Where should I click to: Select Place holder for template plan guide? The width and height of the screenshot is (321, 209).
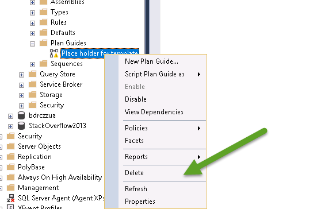[100, 53]
